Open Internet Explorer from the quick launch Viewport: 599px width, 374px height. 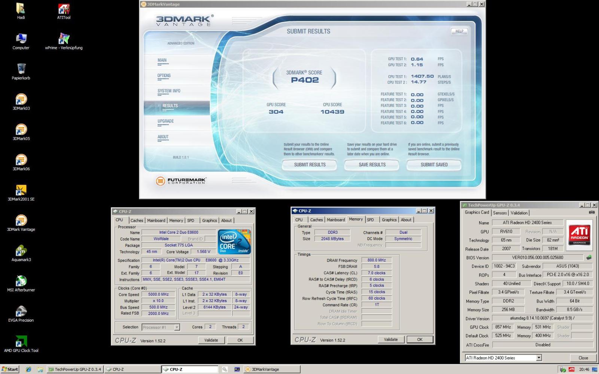28,369
